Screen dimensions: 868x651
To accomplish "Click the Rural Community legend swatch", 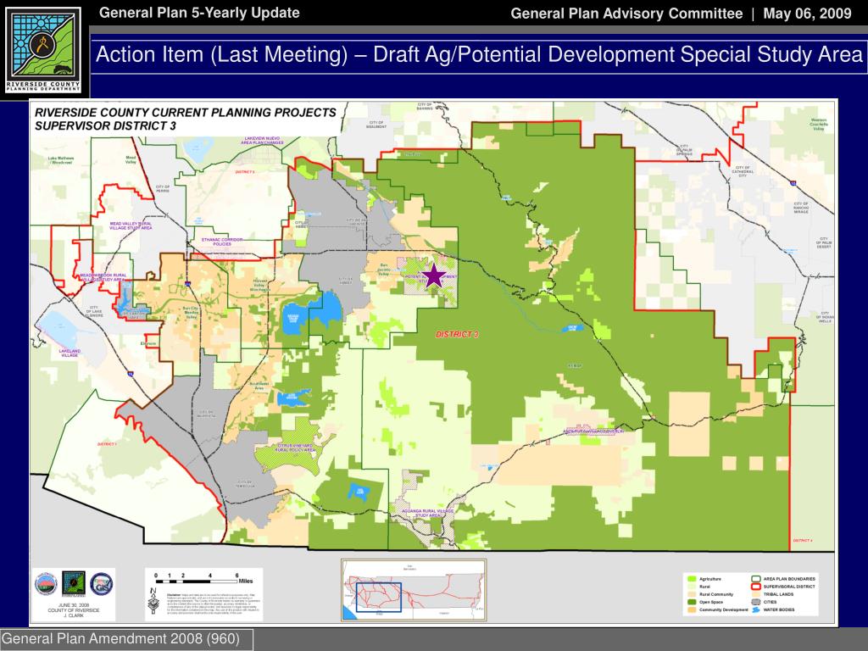I will (692, 594).
